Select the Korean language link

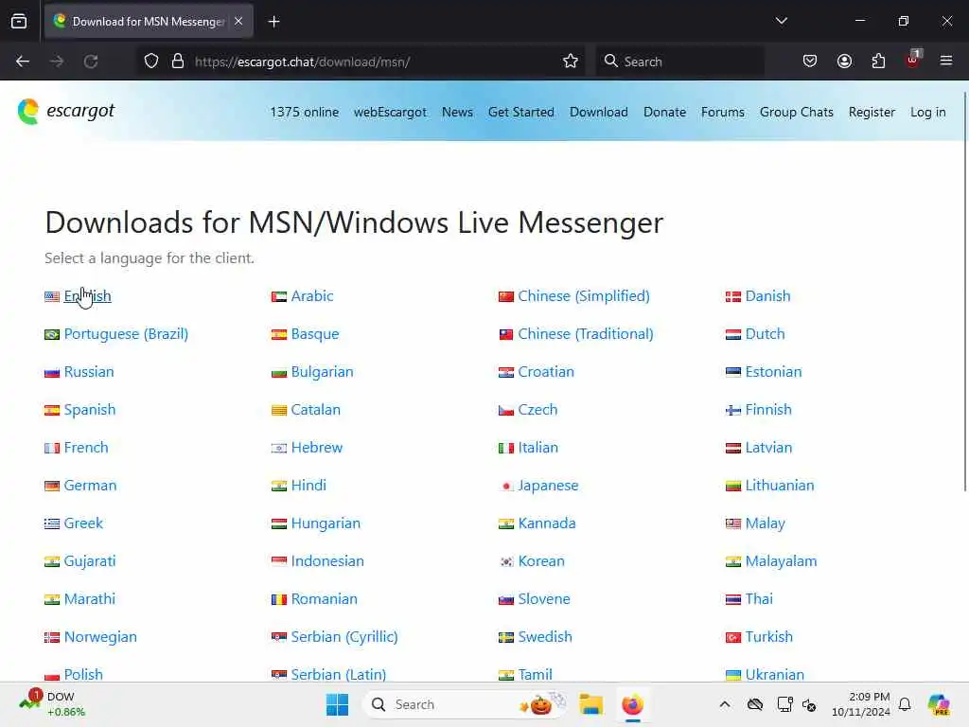541,561
